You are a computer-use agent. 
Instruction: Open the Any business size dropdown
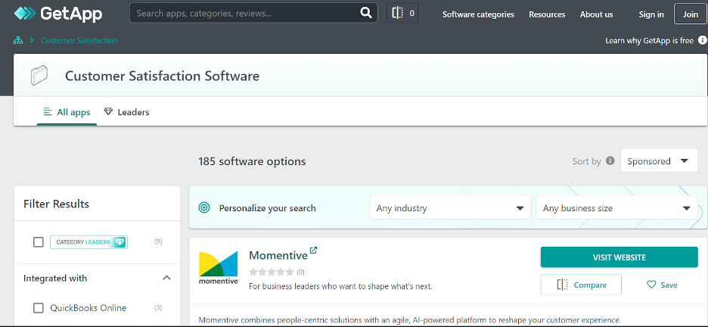pyautogui.click(x=616, y=207)
